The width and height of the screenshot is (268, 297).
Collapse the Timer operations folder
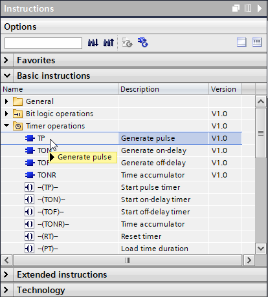point(6,125)
